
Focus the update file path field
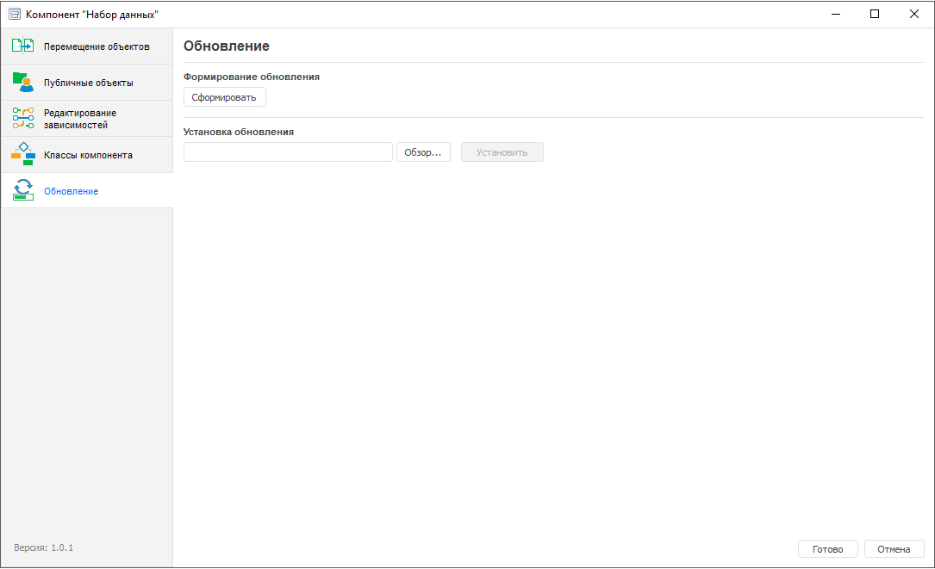(288, 152)
